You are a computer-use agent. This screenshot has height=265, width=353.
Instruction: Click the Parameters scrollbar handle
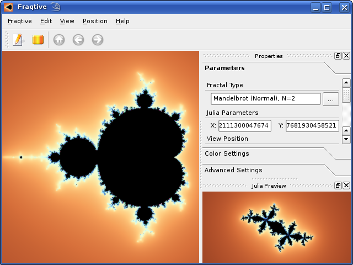(346, 95)
